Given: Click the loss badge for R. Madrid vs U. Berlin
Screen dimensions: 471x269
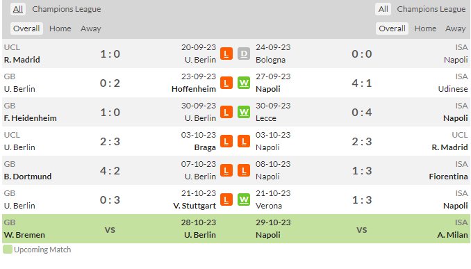Looking at the screenshot, I should (x=226, y=54).
